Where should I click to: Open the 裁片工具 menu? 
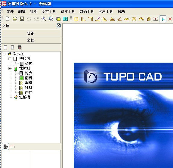pyautogui.click(x=68, y=11)
